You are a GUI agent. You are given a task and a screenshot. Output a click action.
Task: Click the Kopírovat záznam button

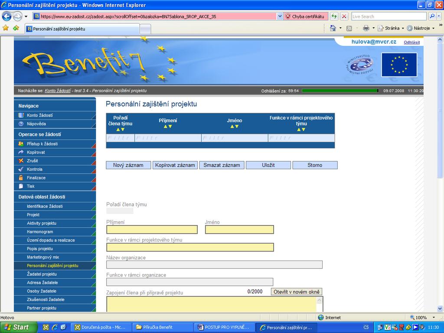[175, 165]
